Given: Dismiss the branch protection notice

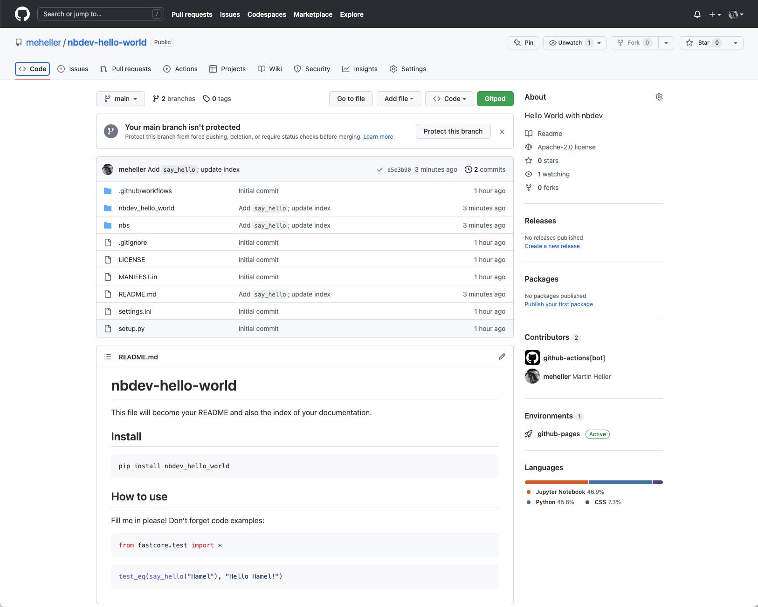Looking at the screenshot, I should [x=502, y=132].
